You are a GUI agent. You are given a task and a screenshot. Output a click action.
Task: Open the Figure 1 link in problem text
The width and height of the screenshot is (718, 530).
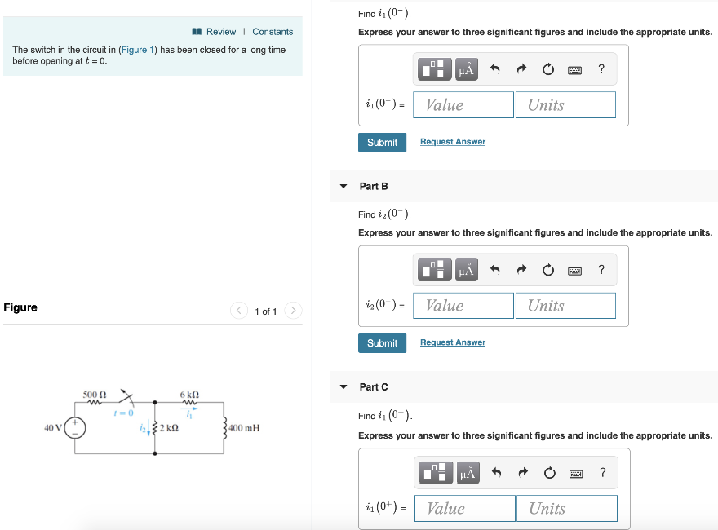coord(137,50)
